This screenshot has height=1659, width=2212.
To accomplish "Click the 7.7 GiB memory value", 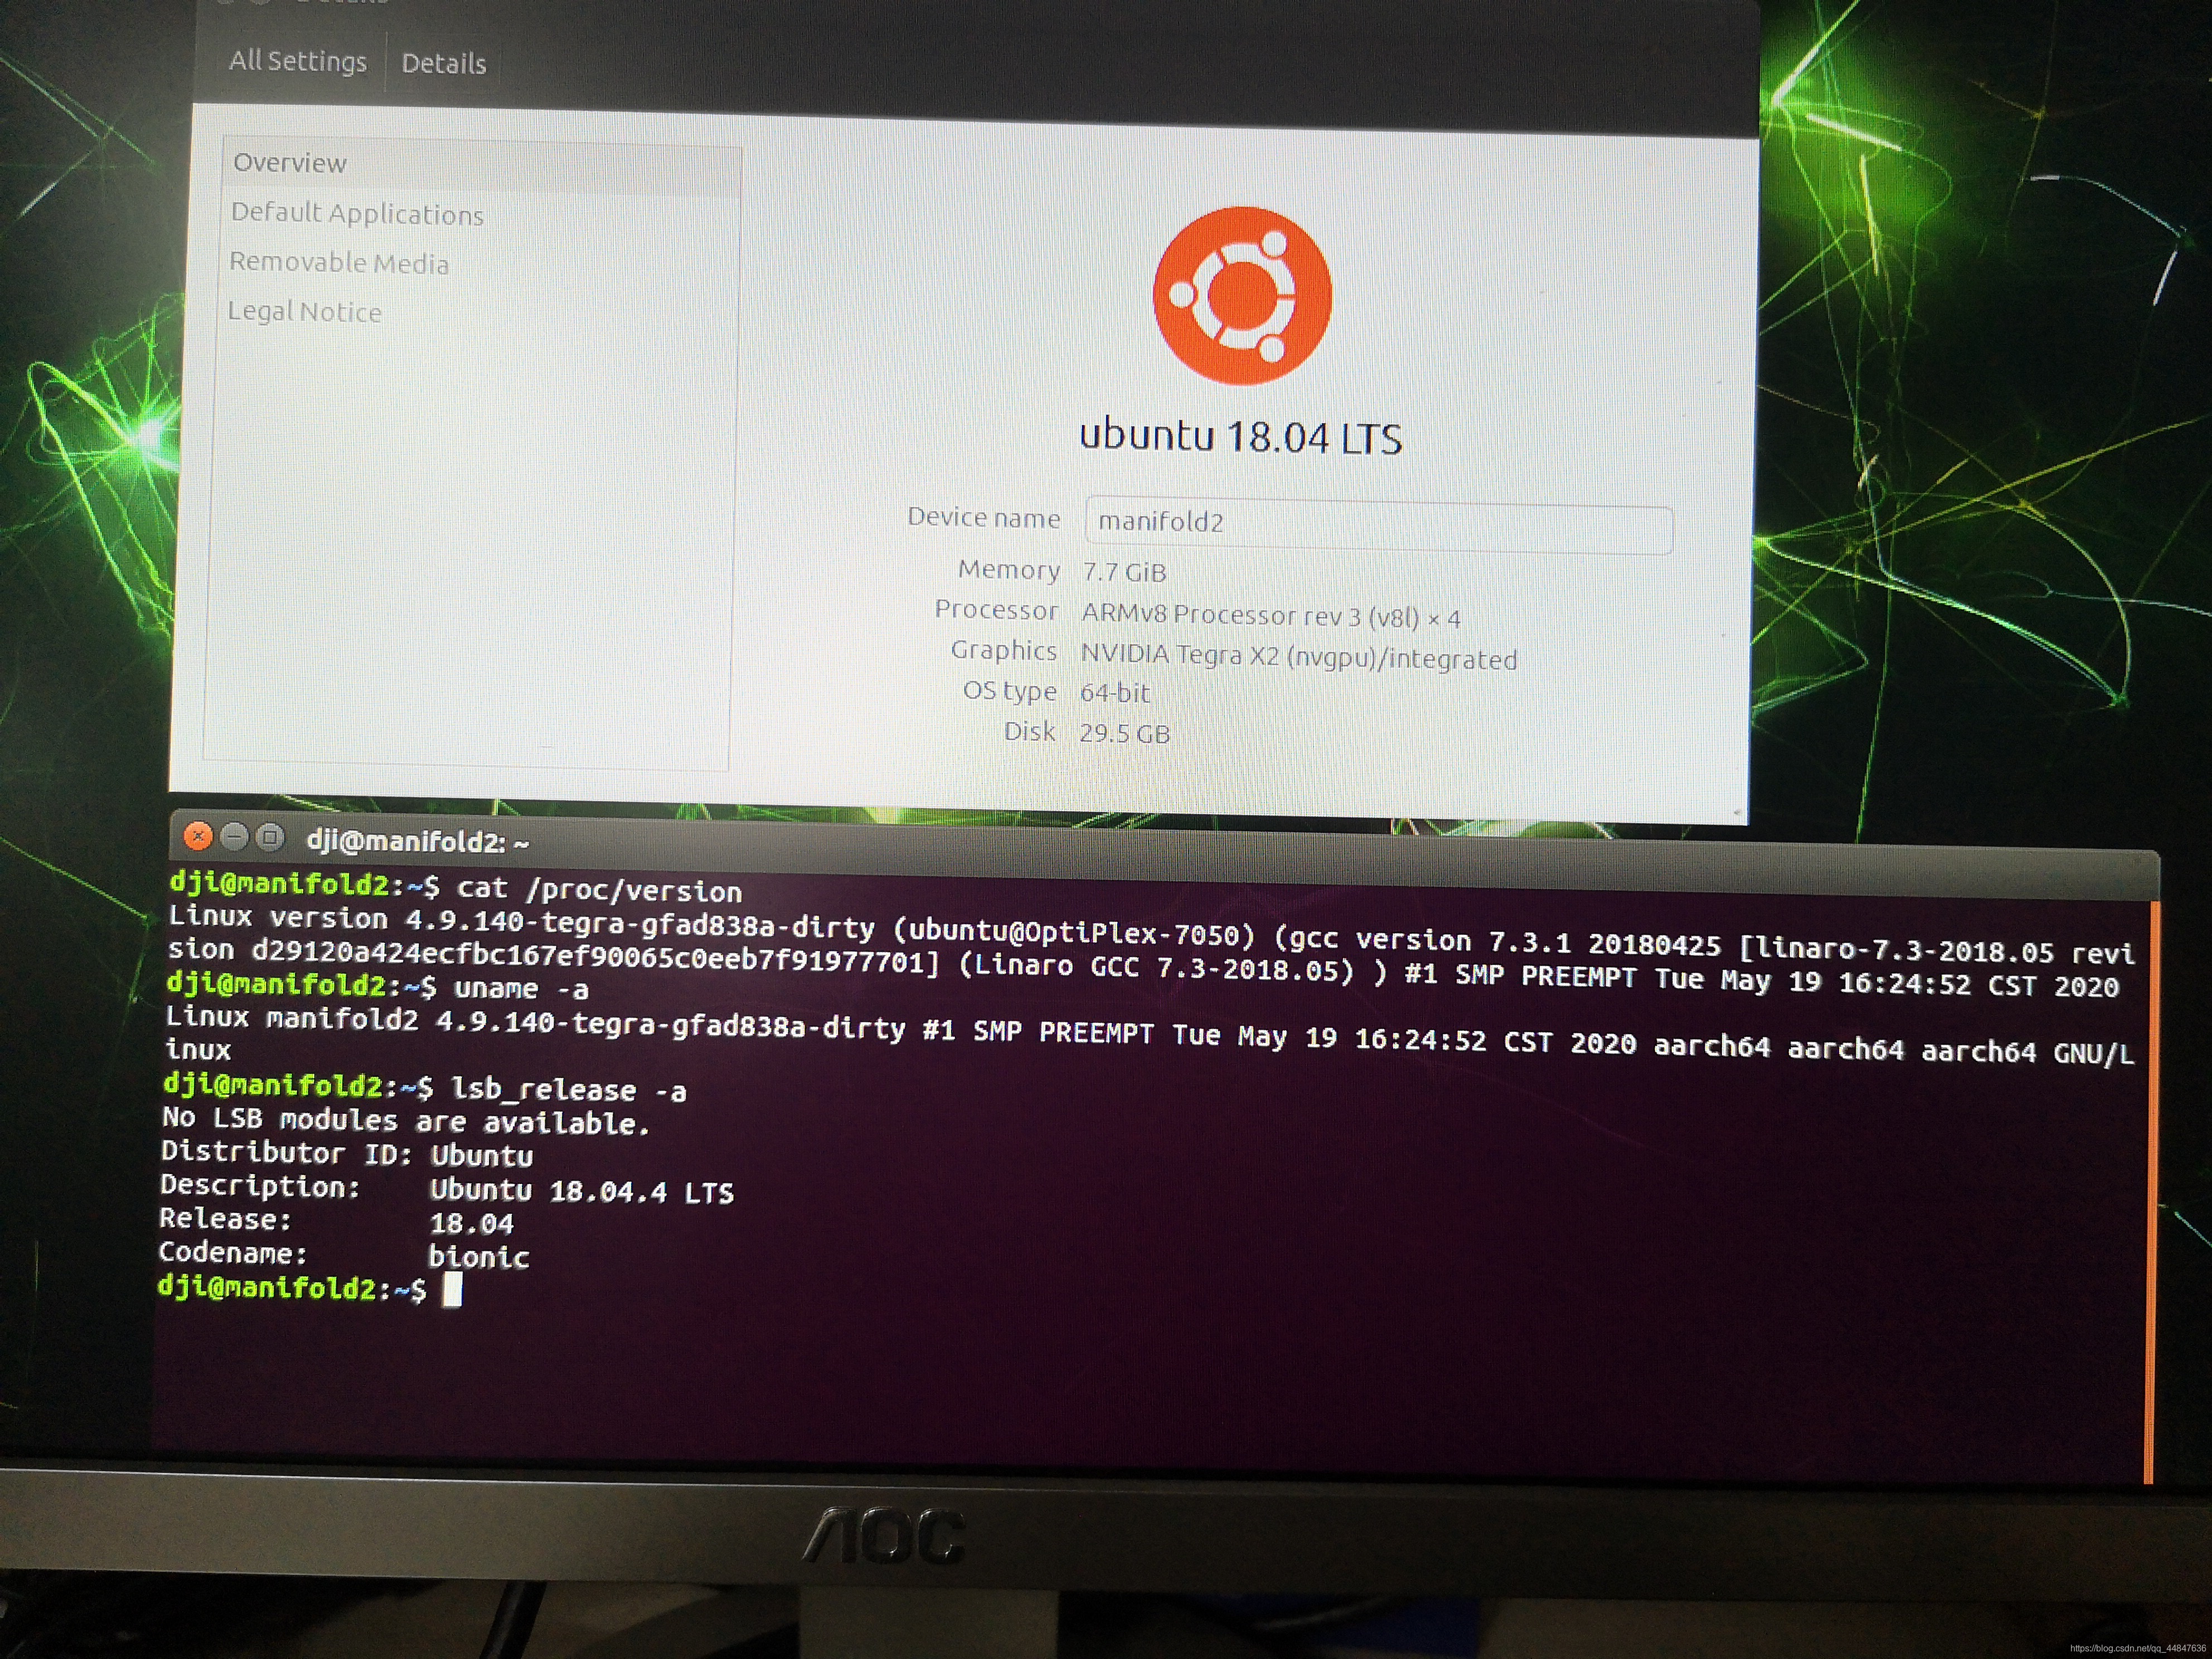I will point(1124,573).
